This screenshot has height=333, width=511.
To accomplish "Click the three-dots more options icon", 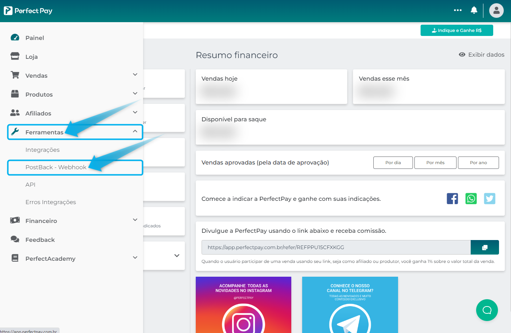I will point(458,10).
